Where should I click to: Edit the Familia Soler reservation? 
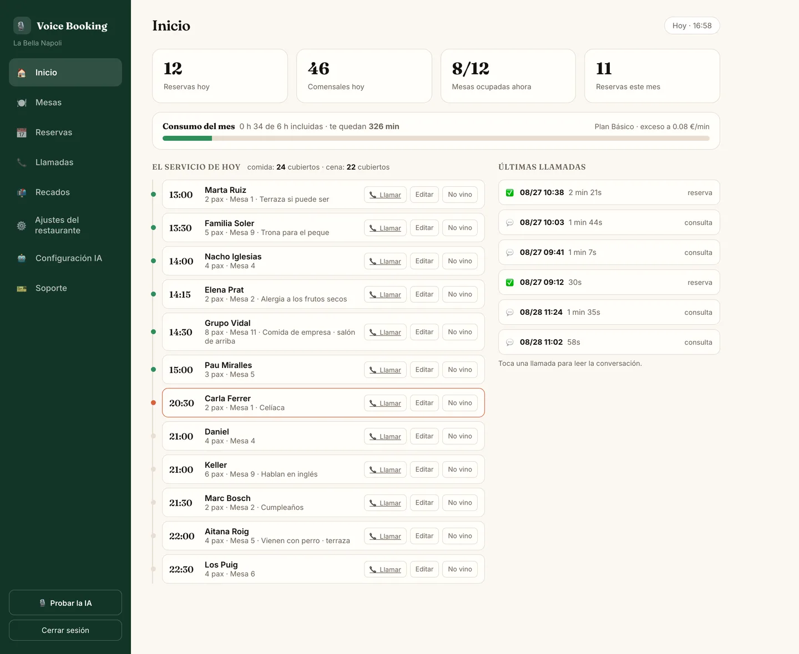[424, 228]
